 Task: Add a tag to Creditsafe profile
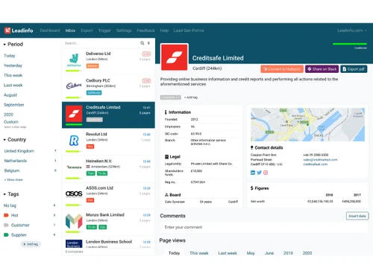191,97
